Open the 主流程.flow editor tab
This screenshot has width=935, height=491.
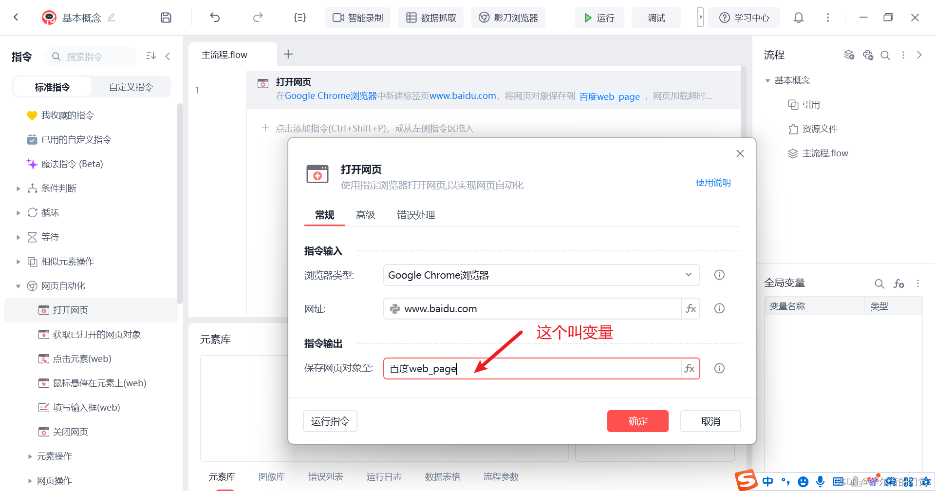[x=224, y=55]
